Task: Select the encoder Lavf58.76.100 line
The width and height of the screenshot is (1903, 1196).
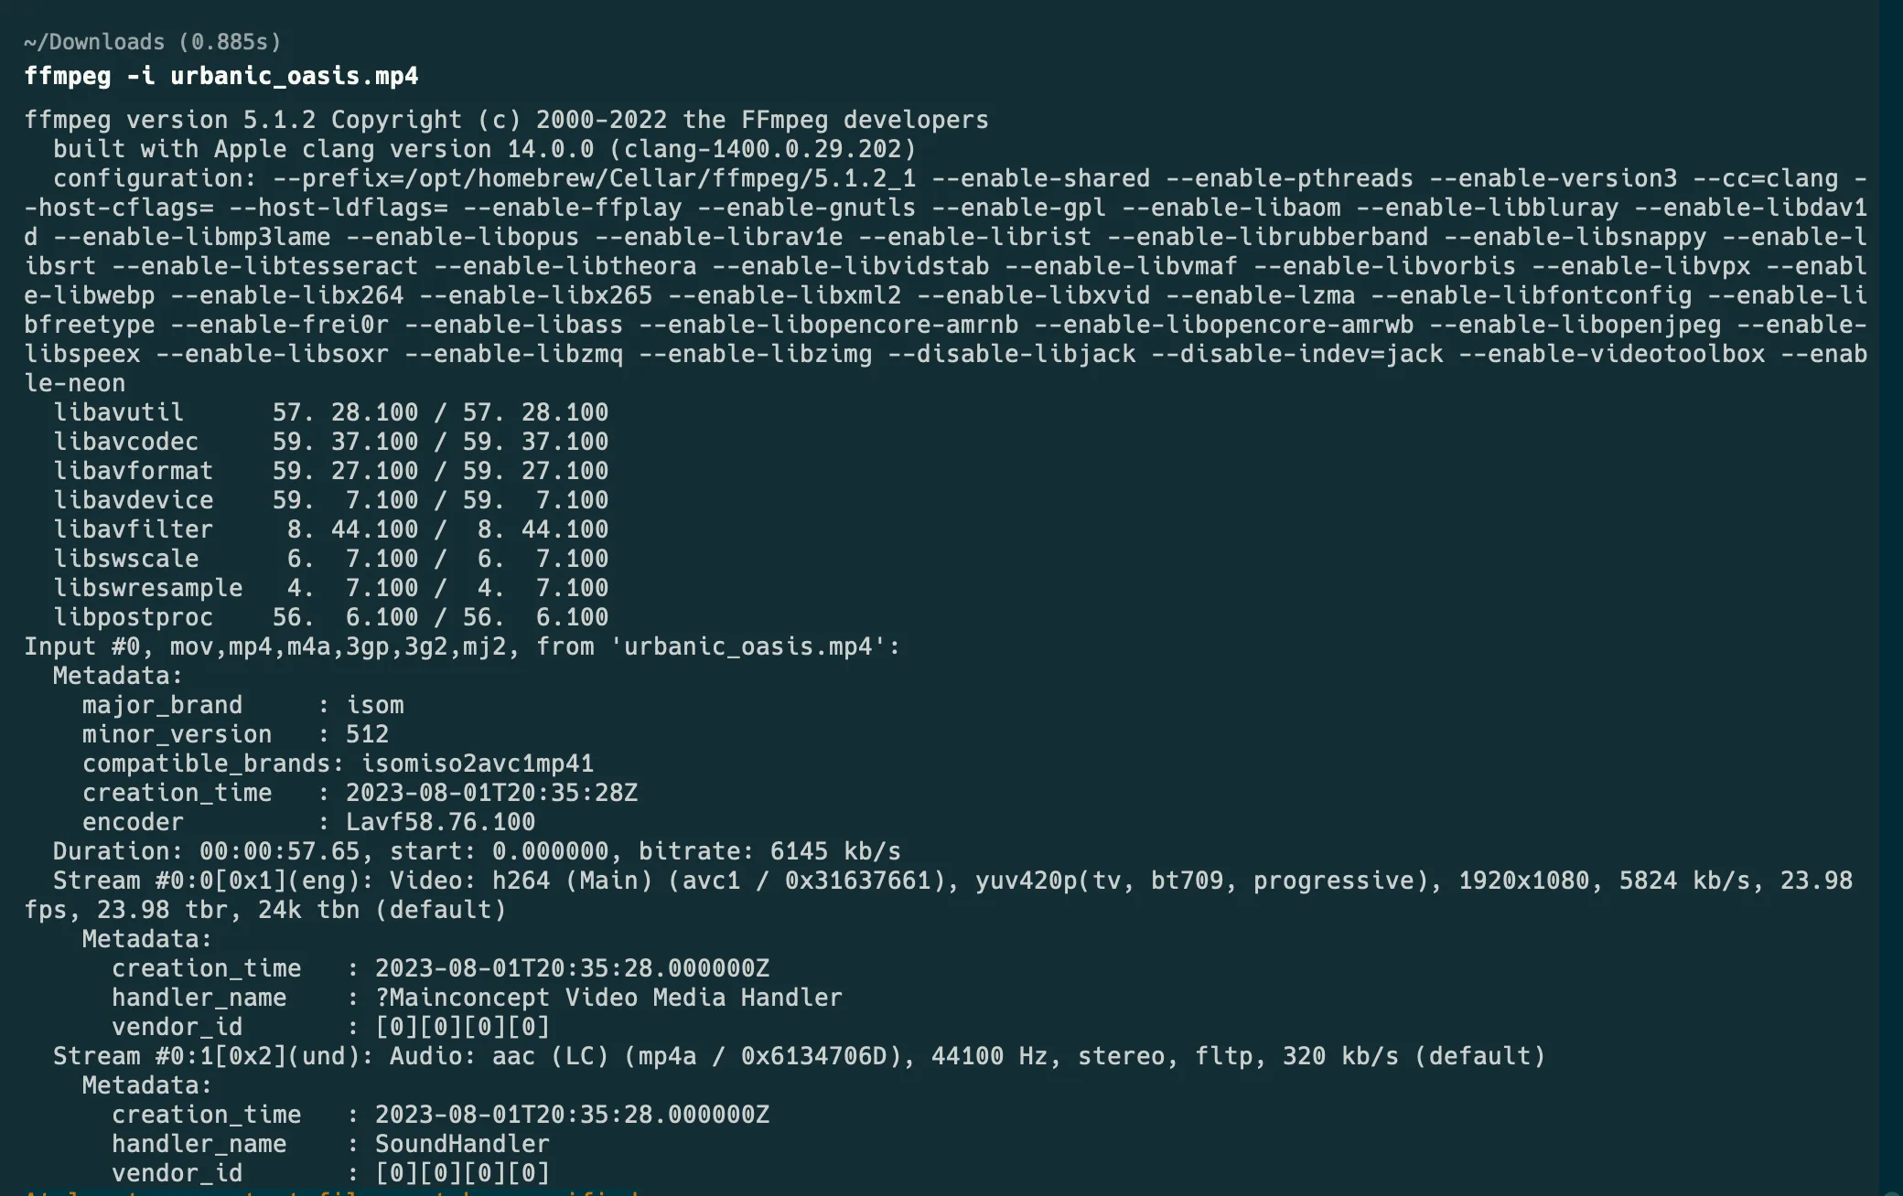Action: (x=308, y=822)
